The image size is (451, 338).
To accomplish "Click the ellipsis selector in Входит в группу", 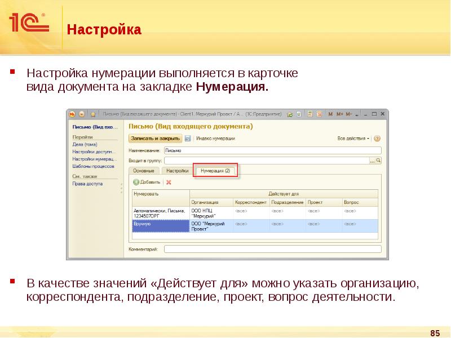I will click(x=372, y=161).
